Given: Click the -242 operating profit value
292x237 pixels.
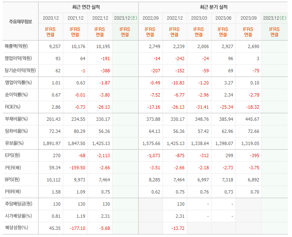Looking at the screenshot, I should point(180,59).
